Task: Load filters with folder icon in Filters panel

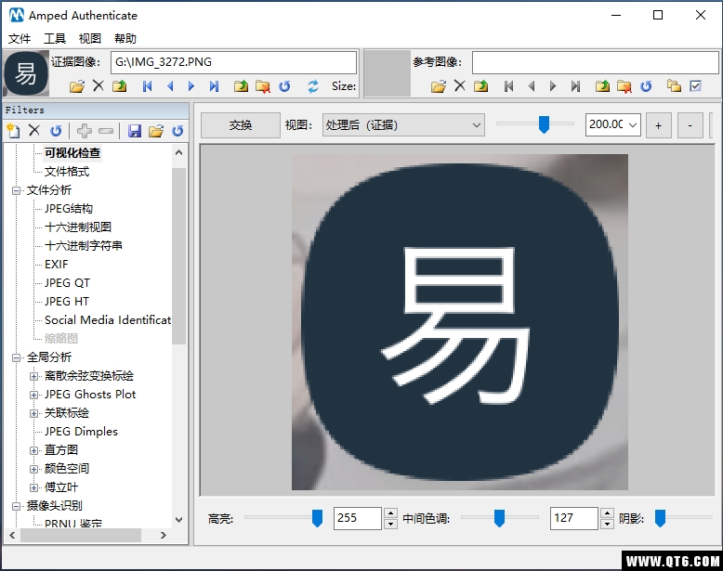Action: pos(156,131)
